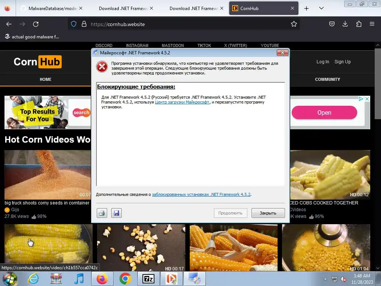Viewport: 381px width, 286px height.
Task: Open the INSTAGRAM link at the page top
Action: pyautogui.click(x=137, y=45)
